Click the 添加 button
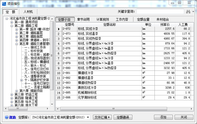Viewport: 197px width, 124px height. tap(163, 117)
